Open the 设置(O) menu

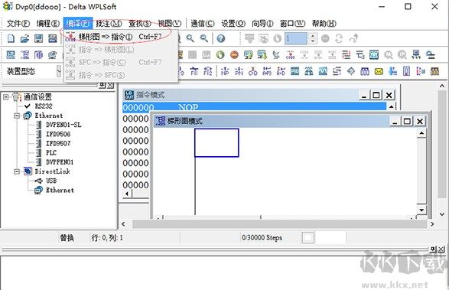(x=233, y=23)
